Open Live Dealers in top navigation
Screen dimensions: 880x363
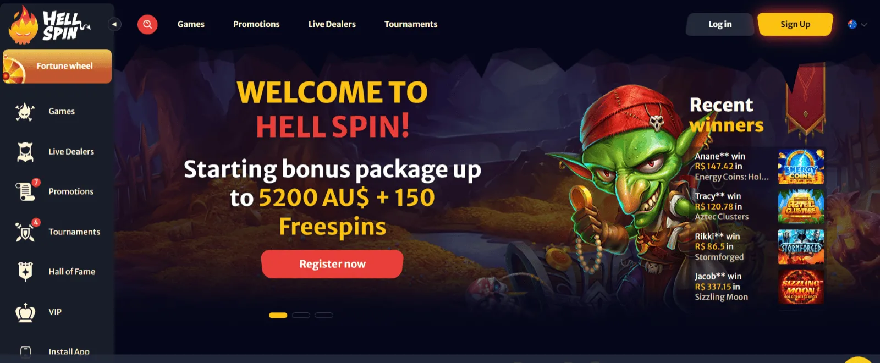click(332, 24)
